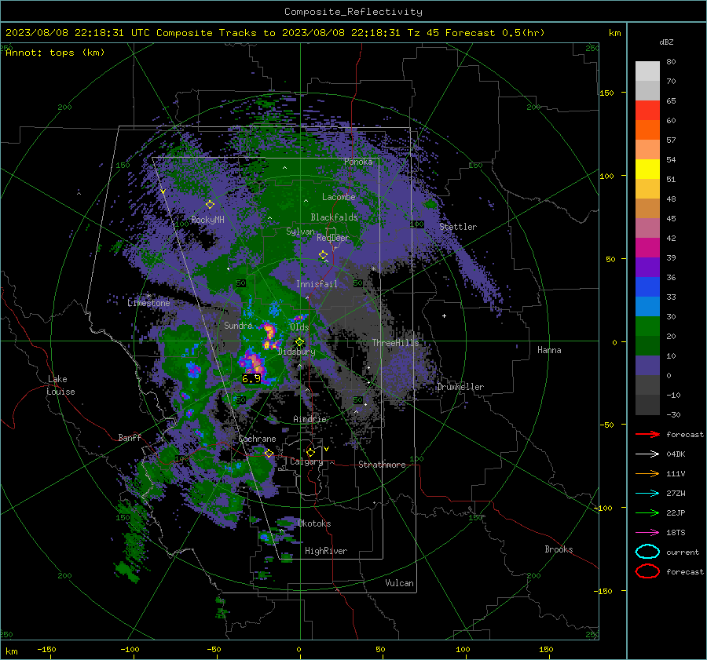Viewport: 707px width, 660px height.
Task: Click the Calgary city label
Action: 306,461
